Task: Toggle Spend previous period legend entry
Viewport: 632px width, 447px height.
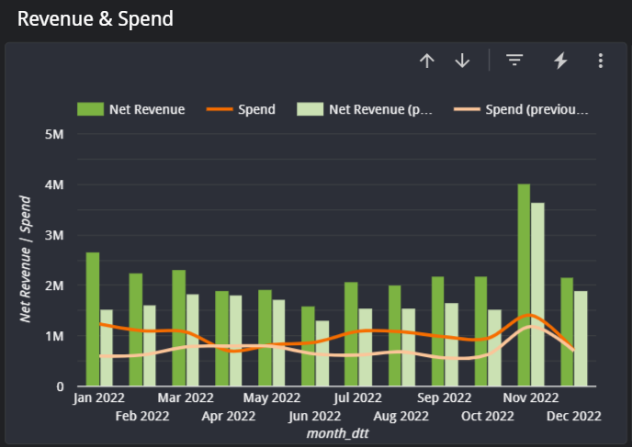Action: [521, 109]
